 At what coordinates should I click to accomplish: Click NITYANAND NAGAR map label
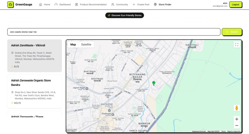[x=137, y=78]
